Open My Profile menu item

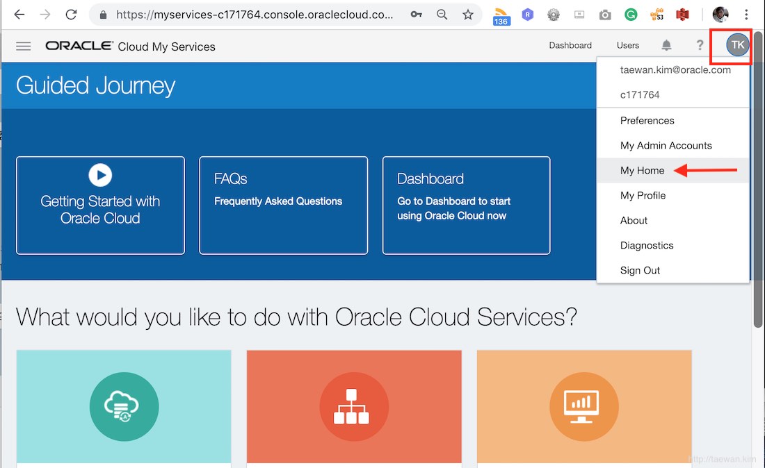673,195
